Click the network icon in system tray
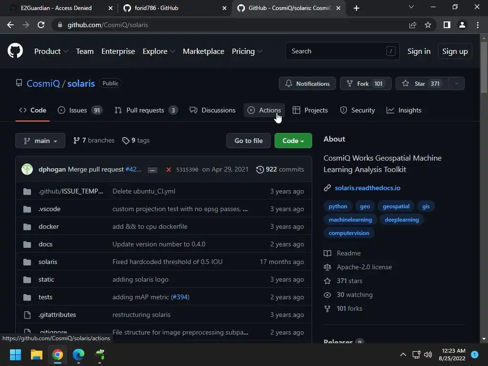This screenshot has height=366, width=488. click(416, 355)
